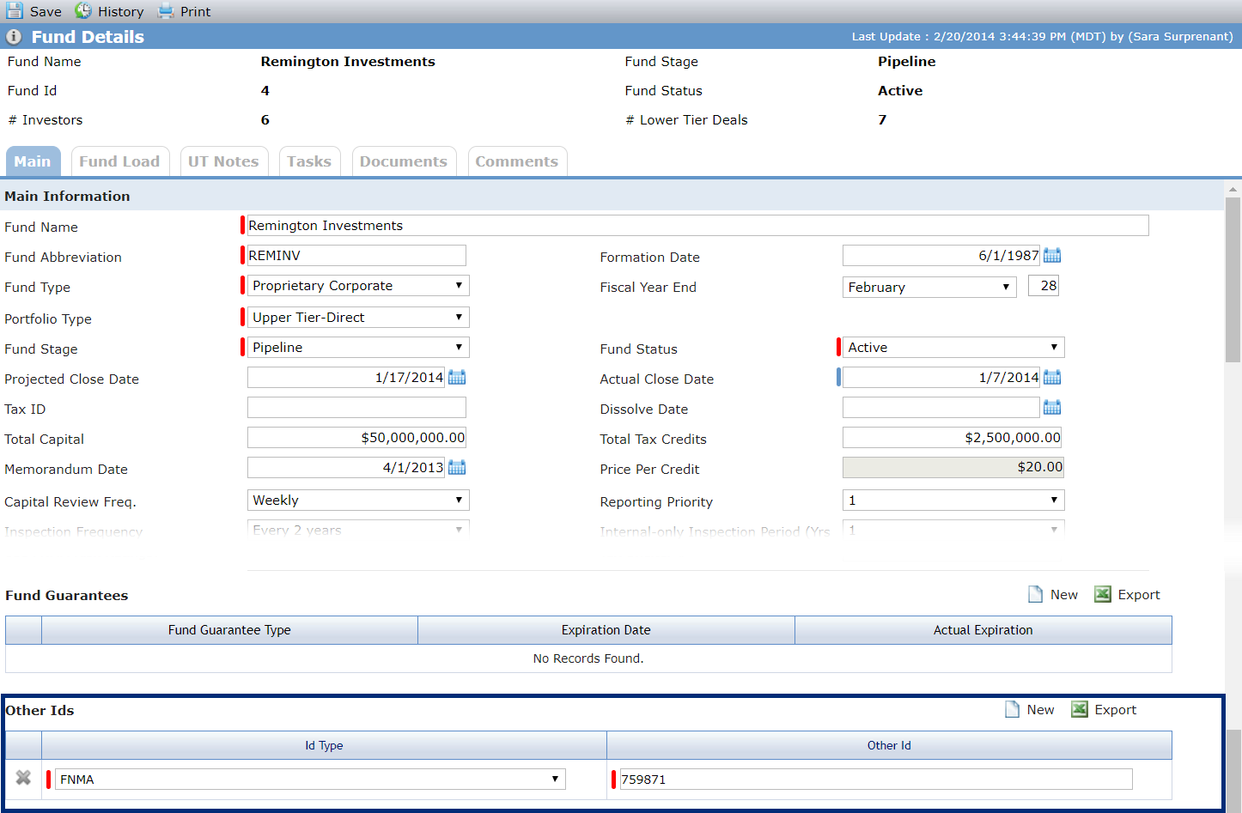Viewport: 1242px width, 813px height.
Task: Click the Fund Abbreviation field REMINV
Action: [x=356, y=256]
